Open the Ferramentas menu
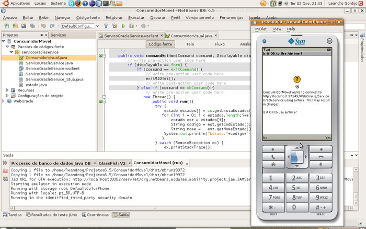This screenshot has width=366, height=229. tap(231, 17)
